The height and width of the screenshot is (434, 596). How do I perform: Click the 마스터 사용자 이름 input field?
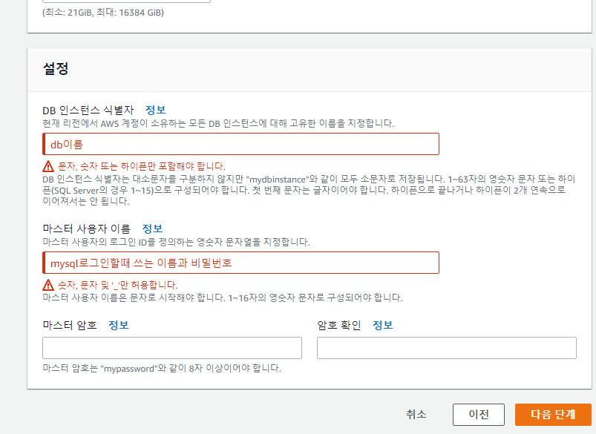click(241, 263)
